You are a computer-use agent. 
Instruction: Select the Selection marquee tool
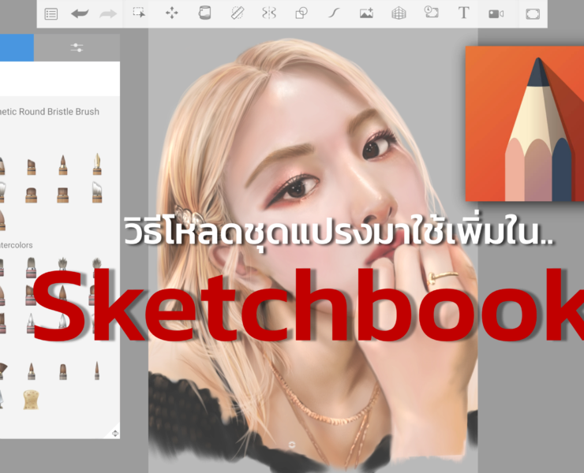pos(140,13)
